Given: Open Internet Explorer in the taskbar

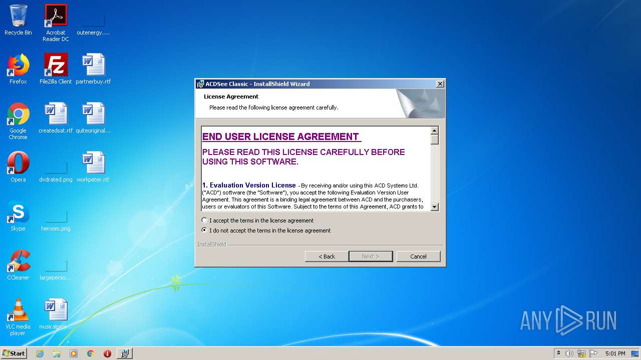Looking at the screenshot, I should (40, 353).
